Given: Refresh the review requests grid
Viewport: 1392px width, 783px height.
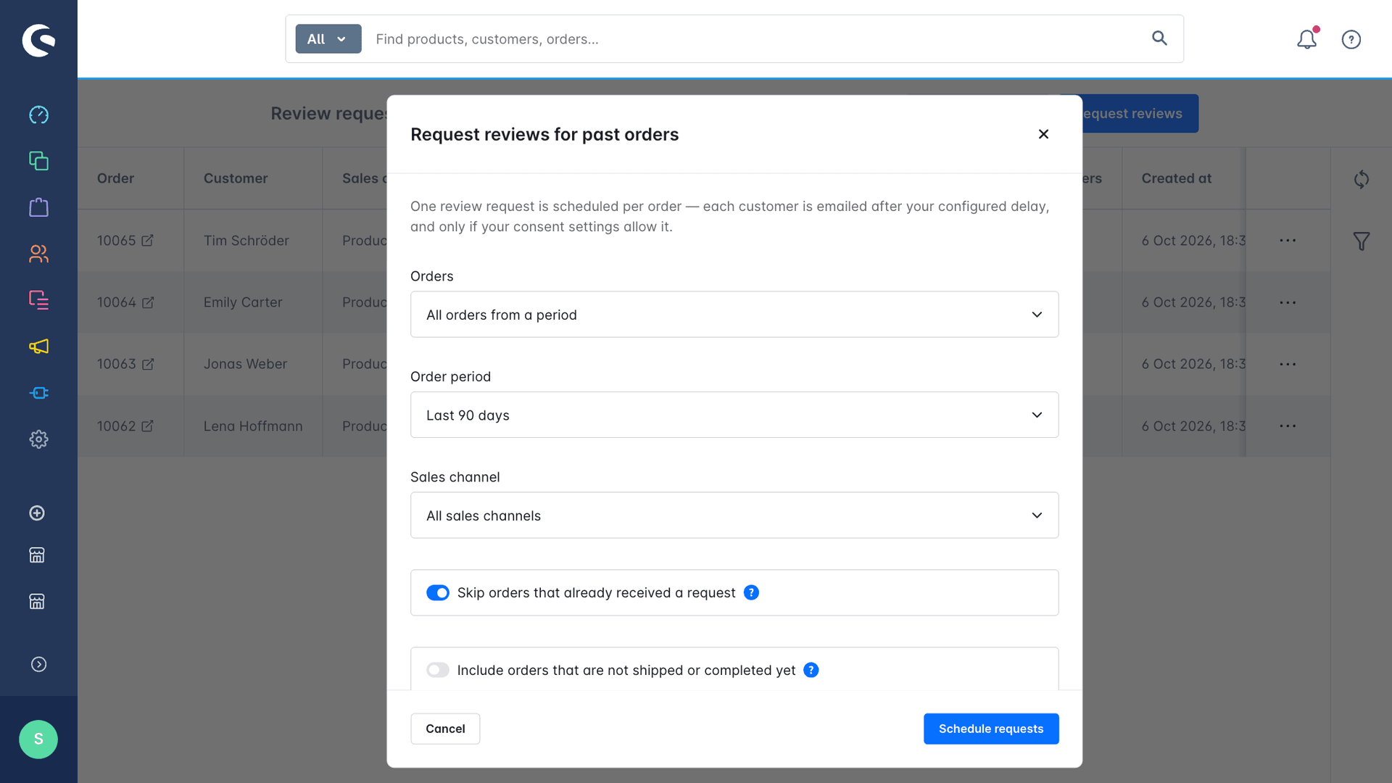Looking at the screenshot, I should [1362, 179].
